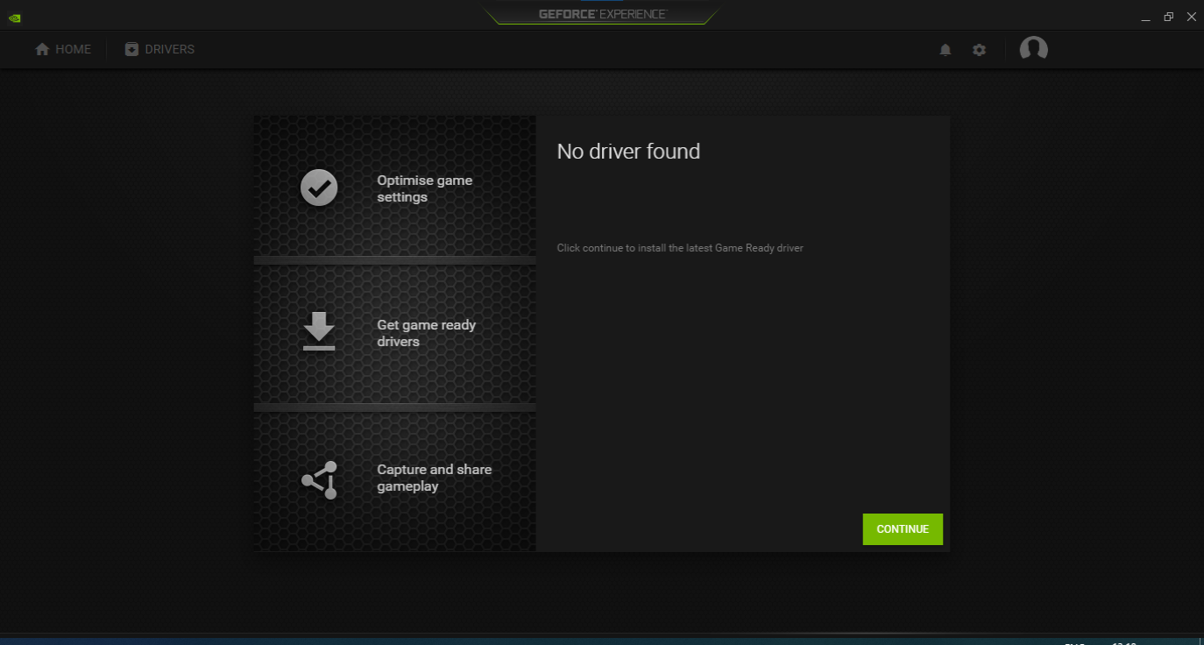The height and width of the screenshot is (645, 1204).
Task: Minimize the GeForce Experience window
Action: click(x=1146, y=18)
